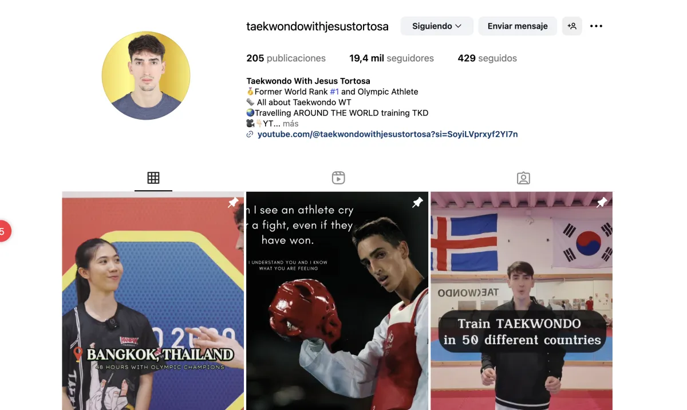Click the suggested accounts add-person icon
The width and height of the screenshot is (687, 410).
[572, 26]
